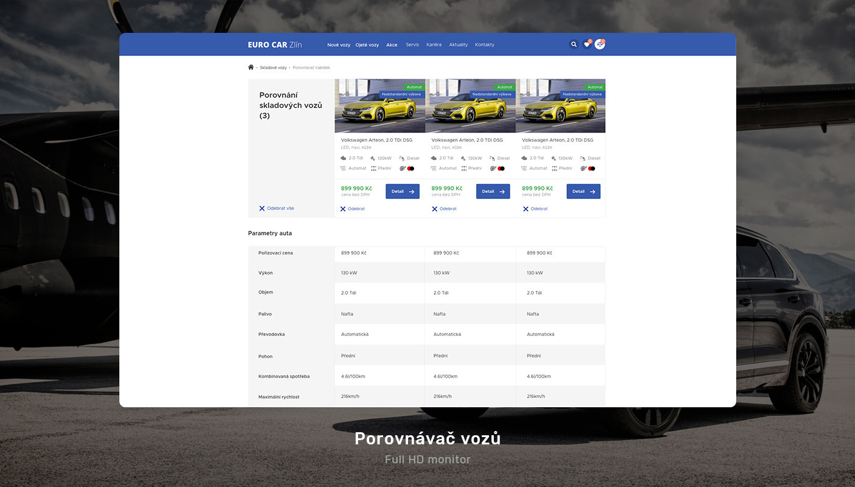855x487 pixels.
Task: Open the third yellow Arteon photo
Action: (560, 106)
